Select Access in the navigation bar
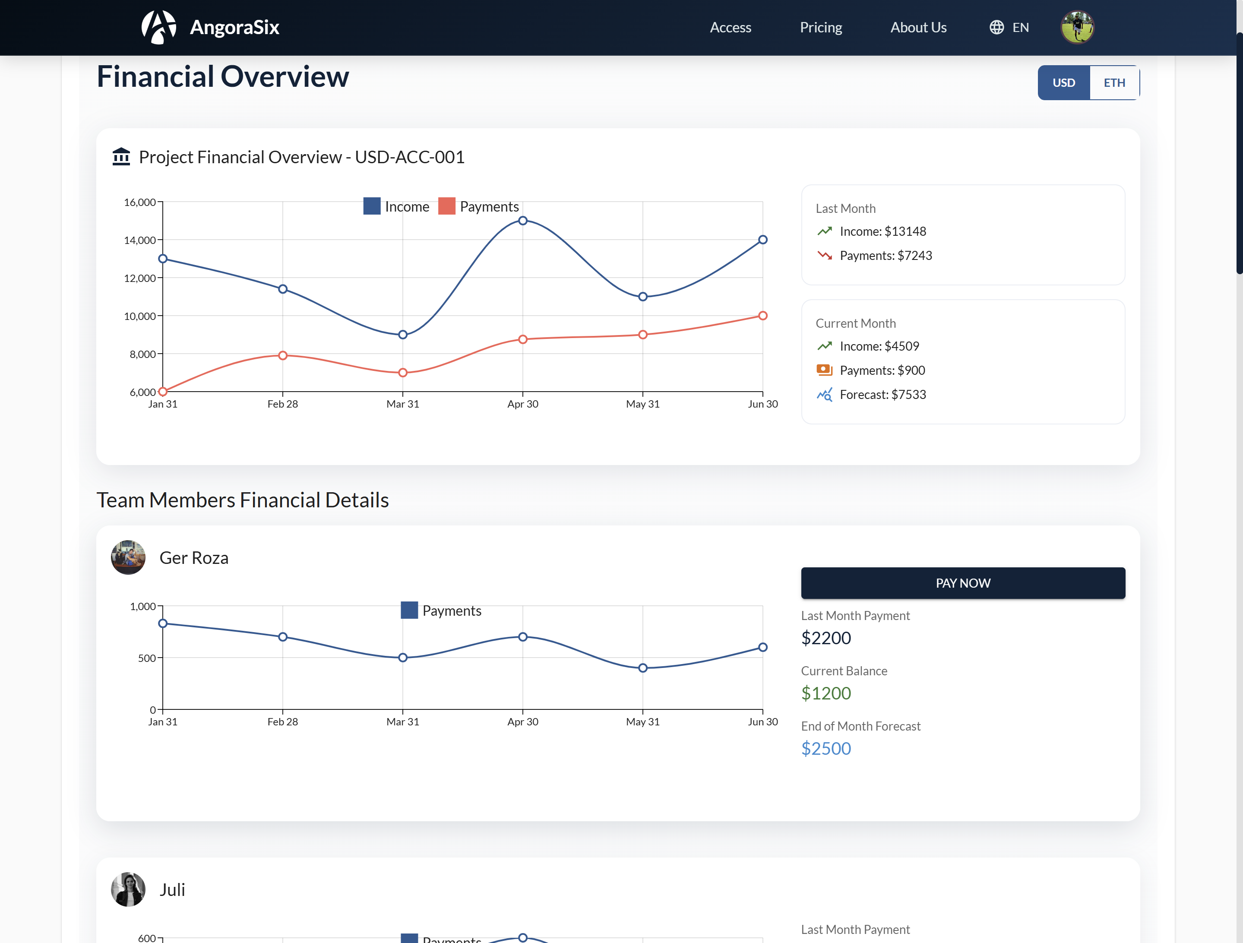This screenshot has width=1243, height=943. click(731, 26)
